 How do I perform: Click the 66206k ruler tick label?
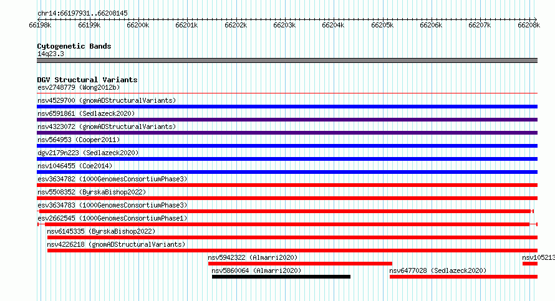(x=431, y=25)
